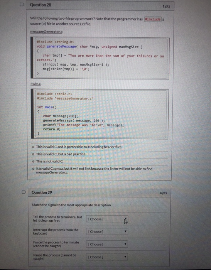The image size is (211, 270).
Task: Open dropdown for 'Force the process to terminate'
Action: (x=107, y=244)
